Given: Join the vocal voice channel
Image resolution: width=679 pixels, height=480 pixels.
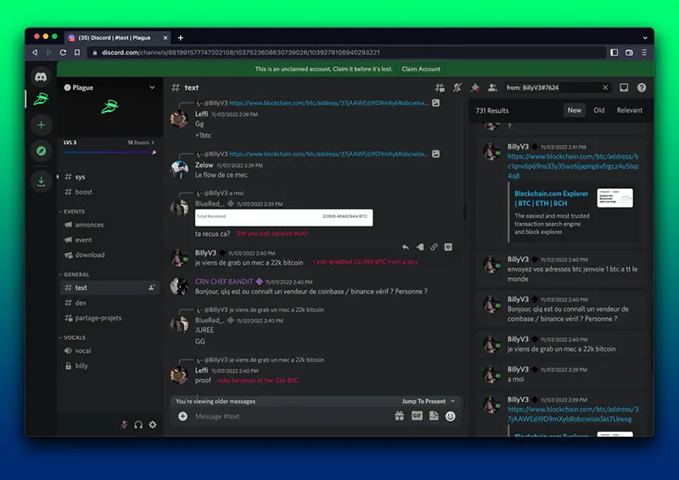Looking at the screenshot, I should [x=109, y=350].
